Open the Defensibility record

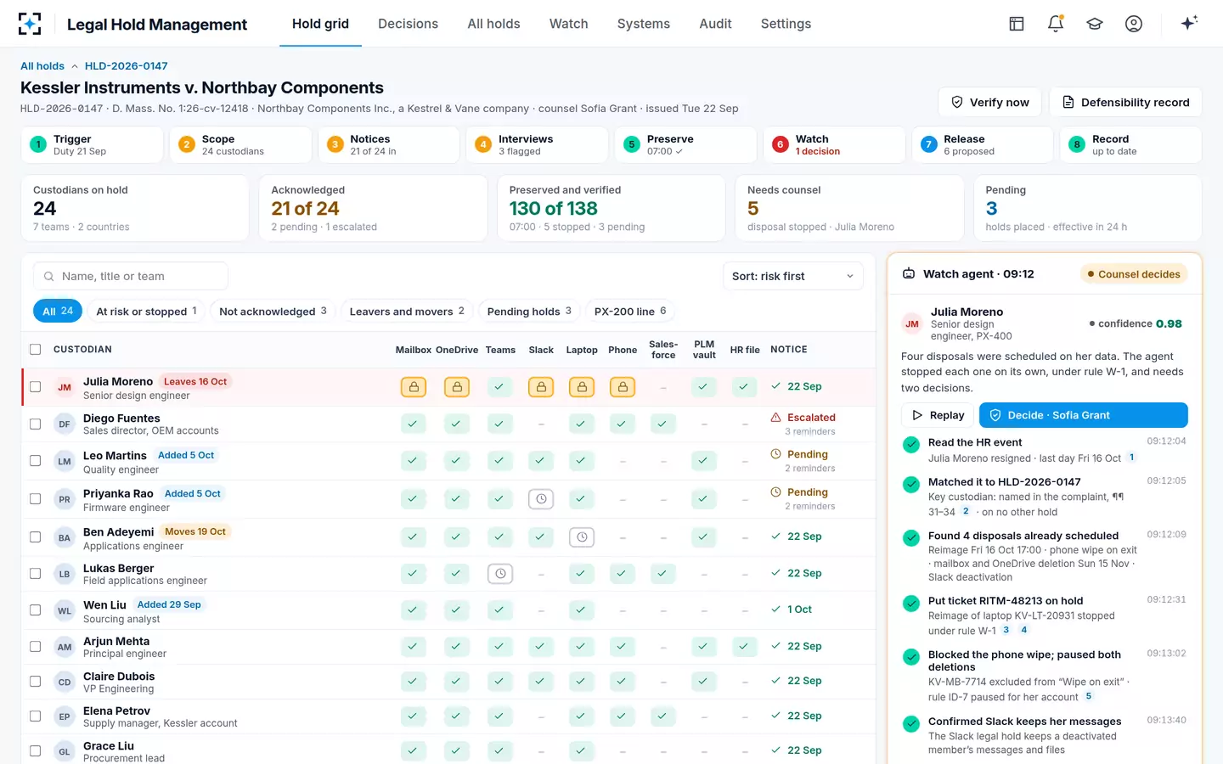point(1125,102)
